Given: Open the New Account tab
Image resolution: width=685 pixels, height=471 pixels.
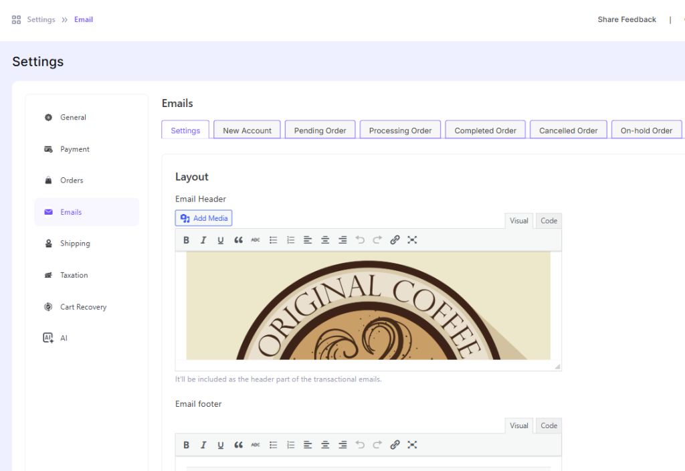Looking at the screenshot, I should (x=247, y=130).
